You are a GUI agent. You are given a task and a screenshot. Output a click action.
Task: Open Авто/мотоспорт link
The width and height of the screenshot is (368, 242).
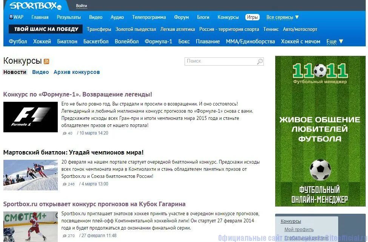tap(300, 29)
